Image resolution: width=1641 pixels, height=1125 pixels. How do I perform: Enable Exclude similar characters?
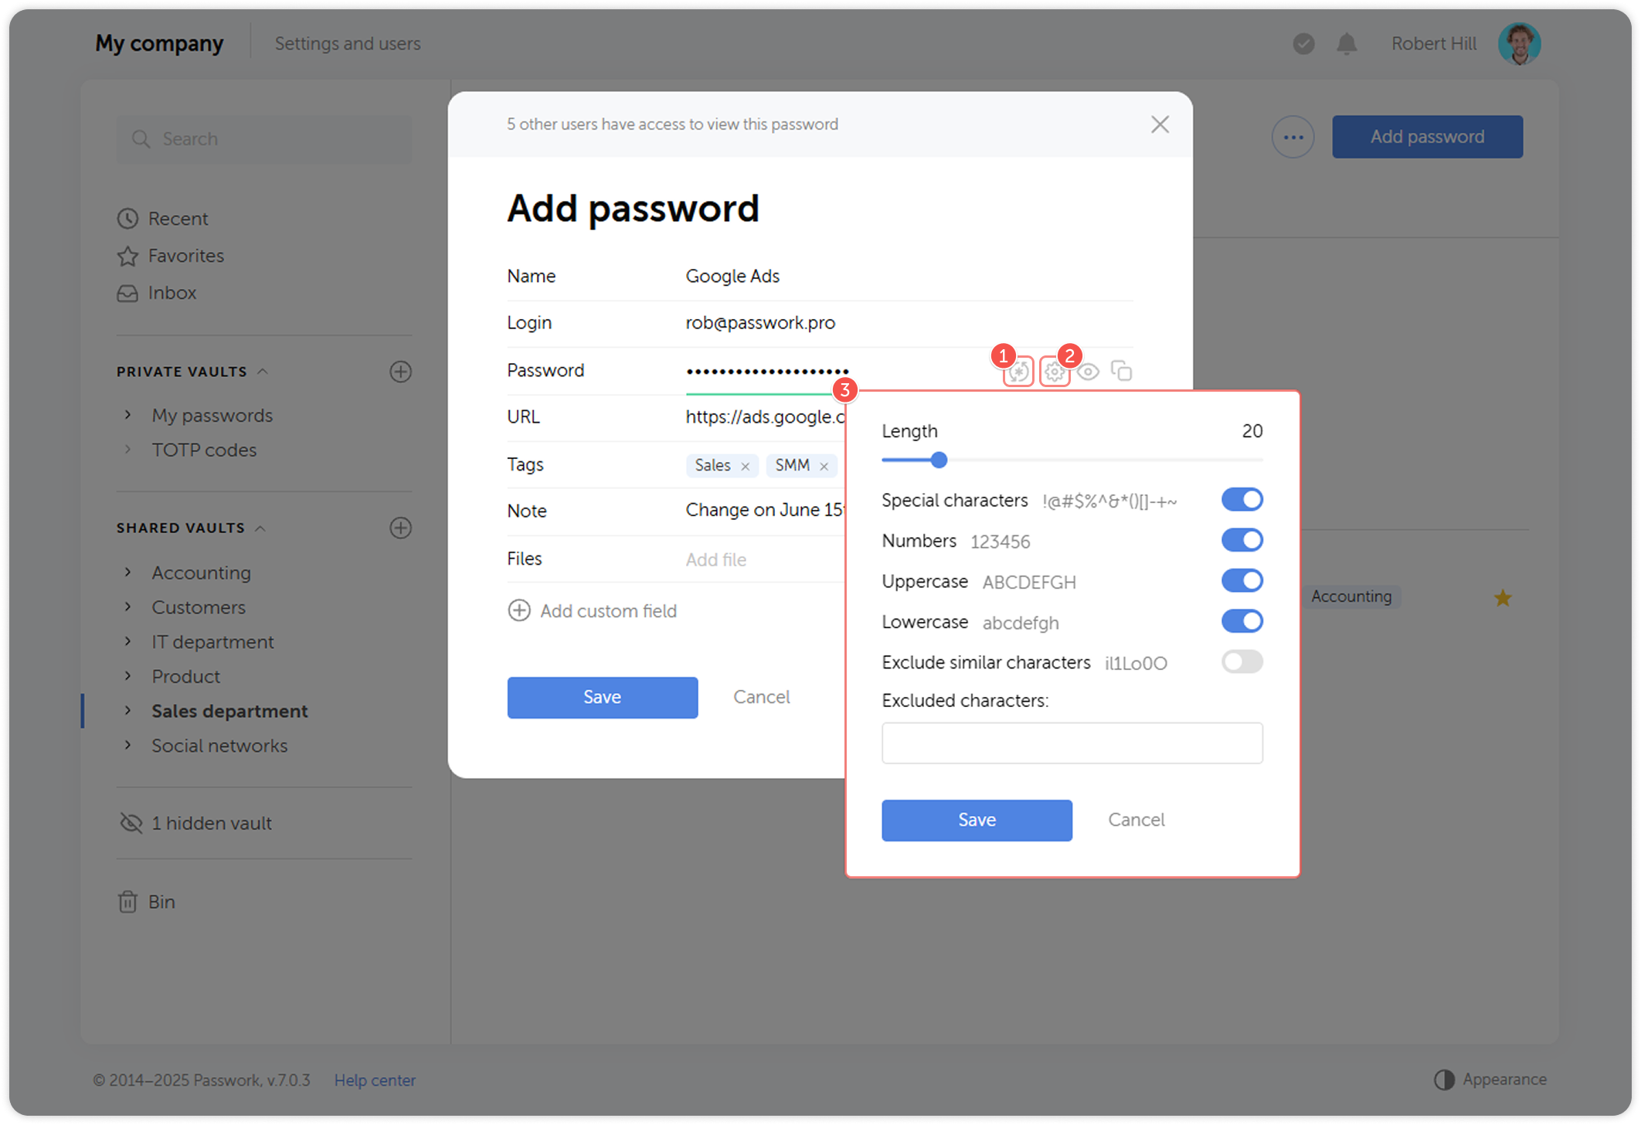1241,661
